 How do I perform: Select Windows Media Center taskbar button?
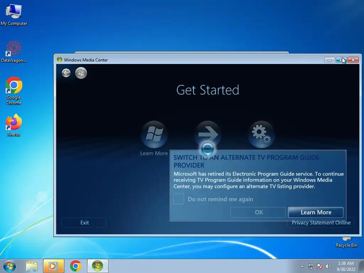[x=97, y=266]
